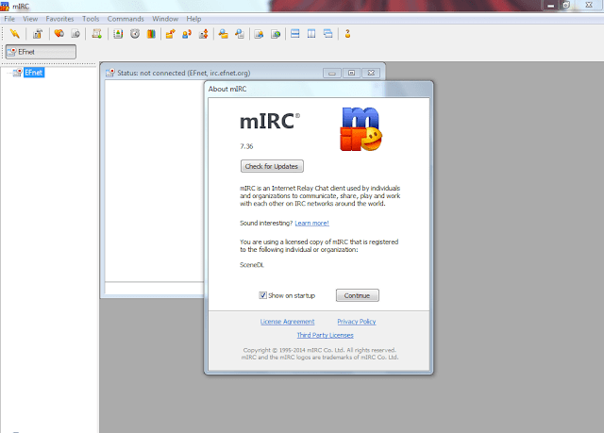Open Received Files toolbar icon
Image resolution: width=604 pixels, height=433 pixels.
[223, 34]
